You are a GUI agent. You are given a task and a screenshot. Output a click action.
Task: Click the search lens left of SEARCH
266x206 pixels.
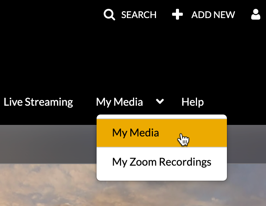coord(109,15)
